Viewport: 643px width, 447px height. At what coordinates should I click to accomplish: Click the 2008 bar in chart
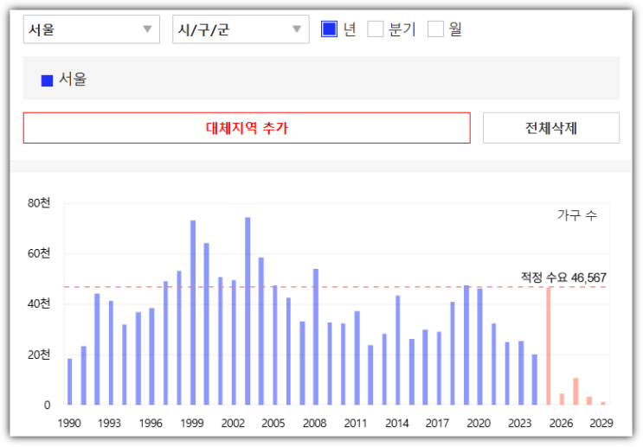[316, 337]
